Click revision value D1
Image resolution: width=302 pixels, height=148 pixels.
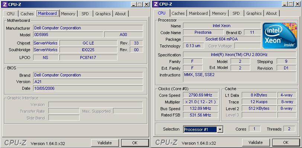pos(286,68)
